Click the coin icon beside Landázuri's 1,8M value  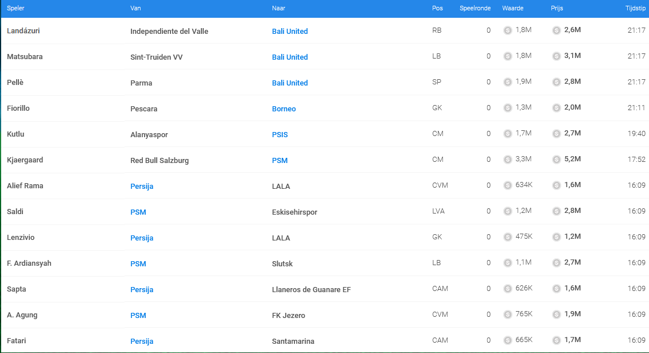(x=507, y=30)
